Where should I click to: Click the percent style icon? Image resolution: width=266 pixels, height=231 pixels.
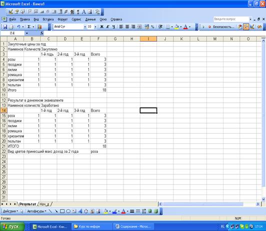click(152, 27)
